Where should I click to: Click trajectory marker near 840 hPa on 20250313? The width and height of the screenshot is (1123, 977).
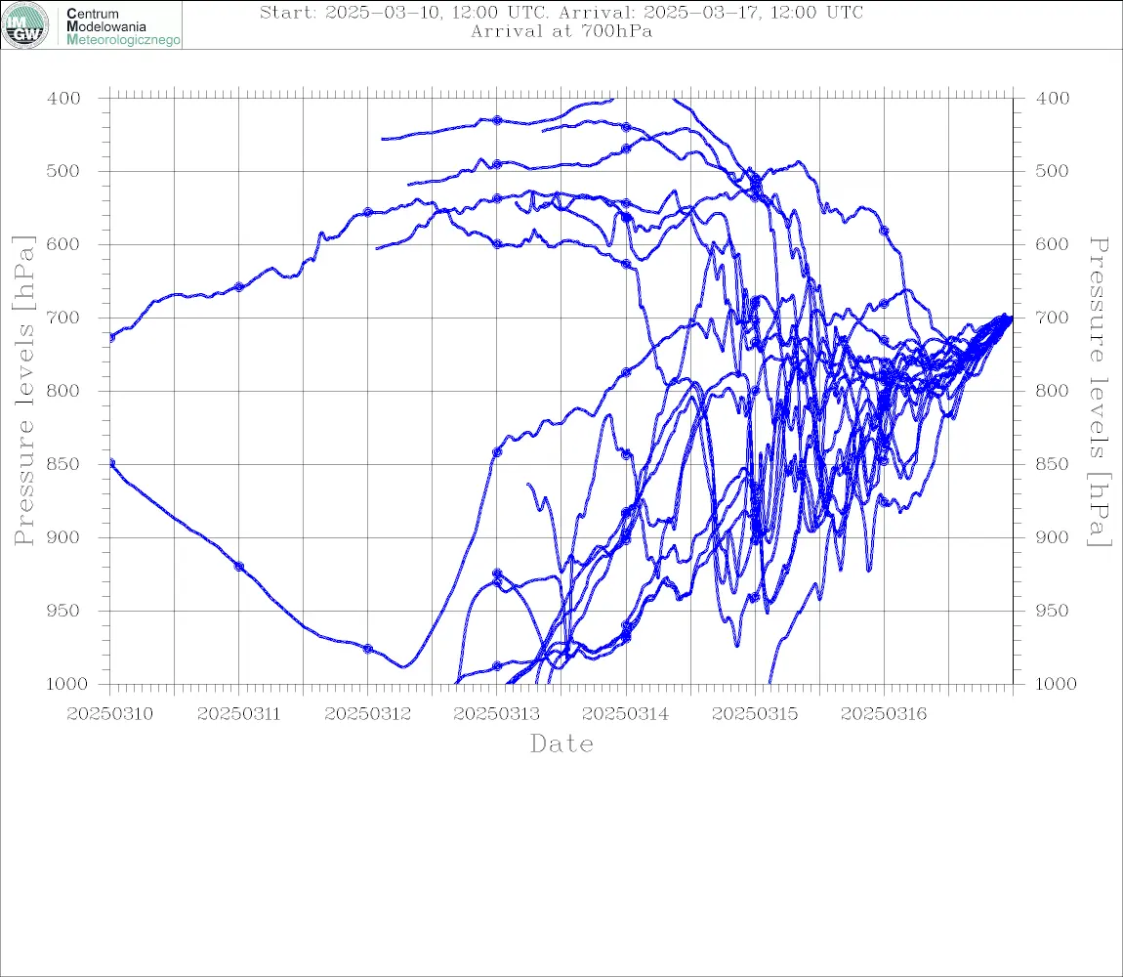[x=497, y=452]
